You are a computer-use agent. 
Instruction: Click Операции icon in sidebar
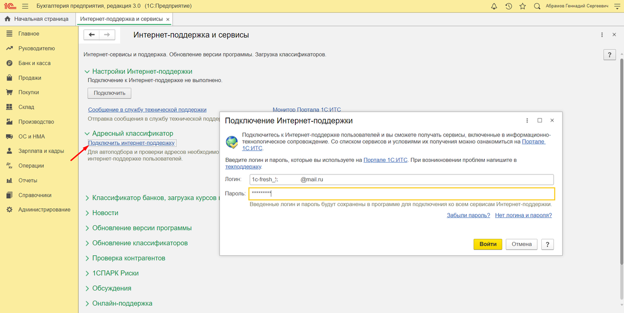[9, 166]
